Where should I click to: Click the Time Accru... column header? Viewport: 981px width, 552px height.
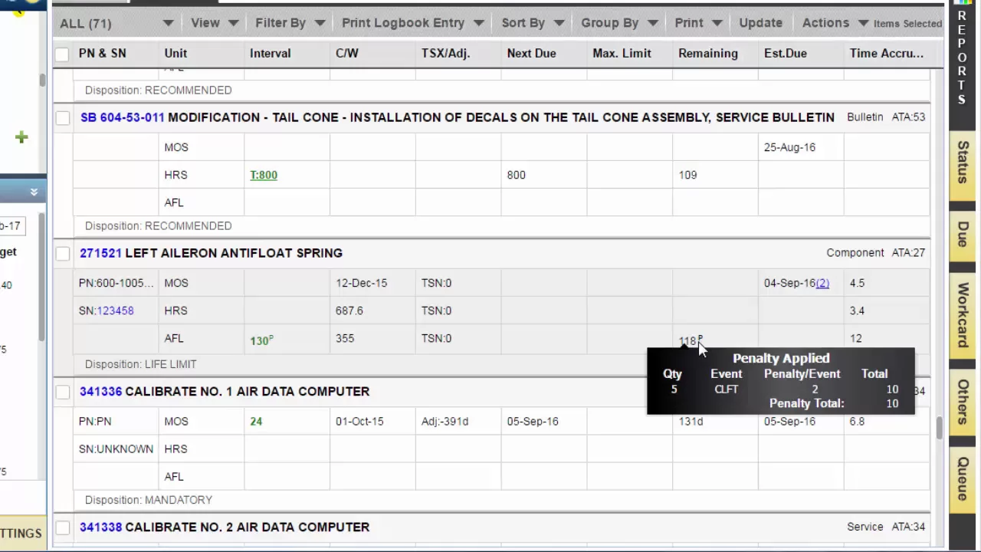887,54
